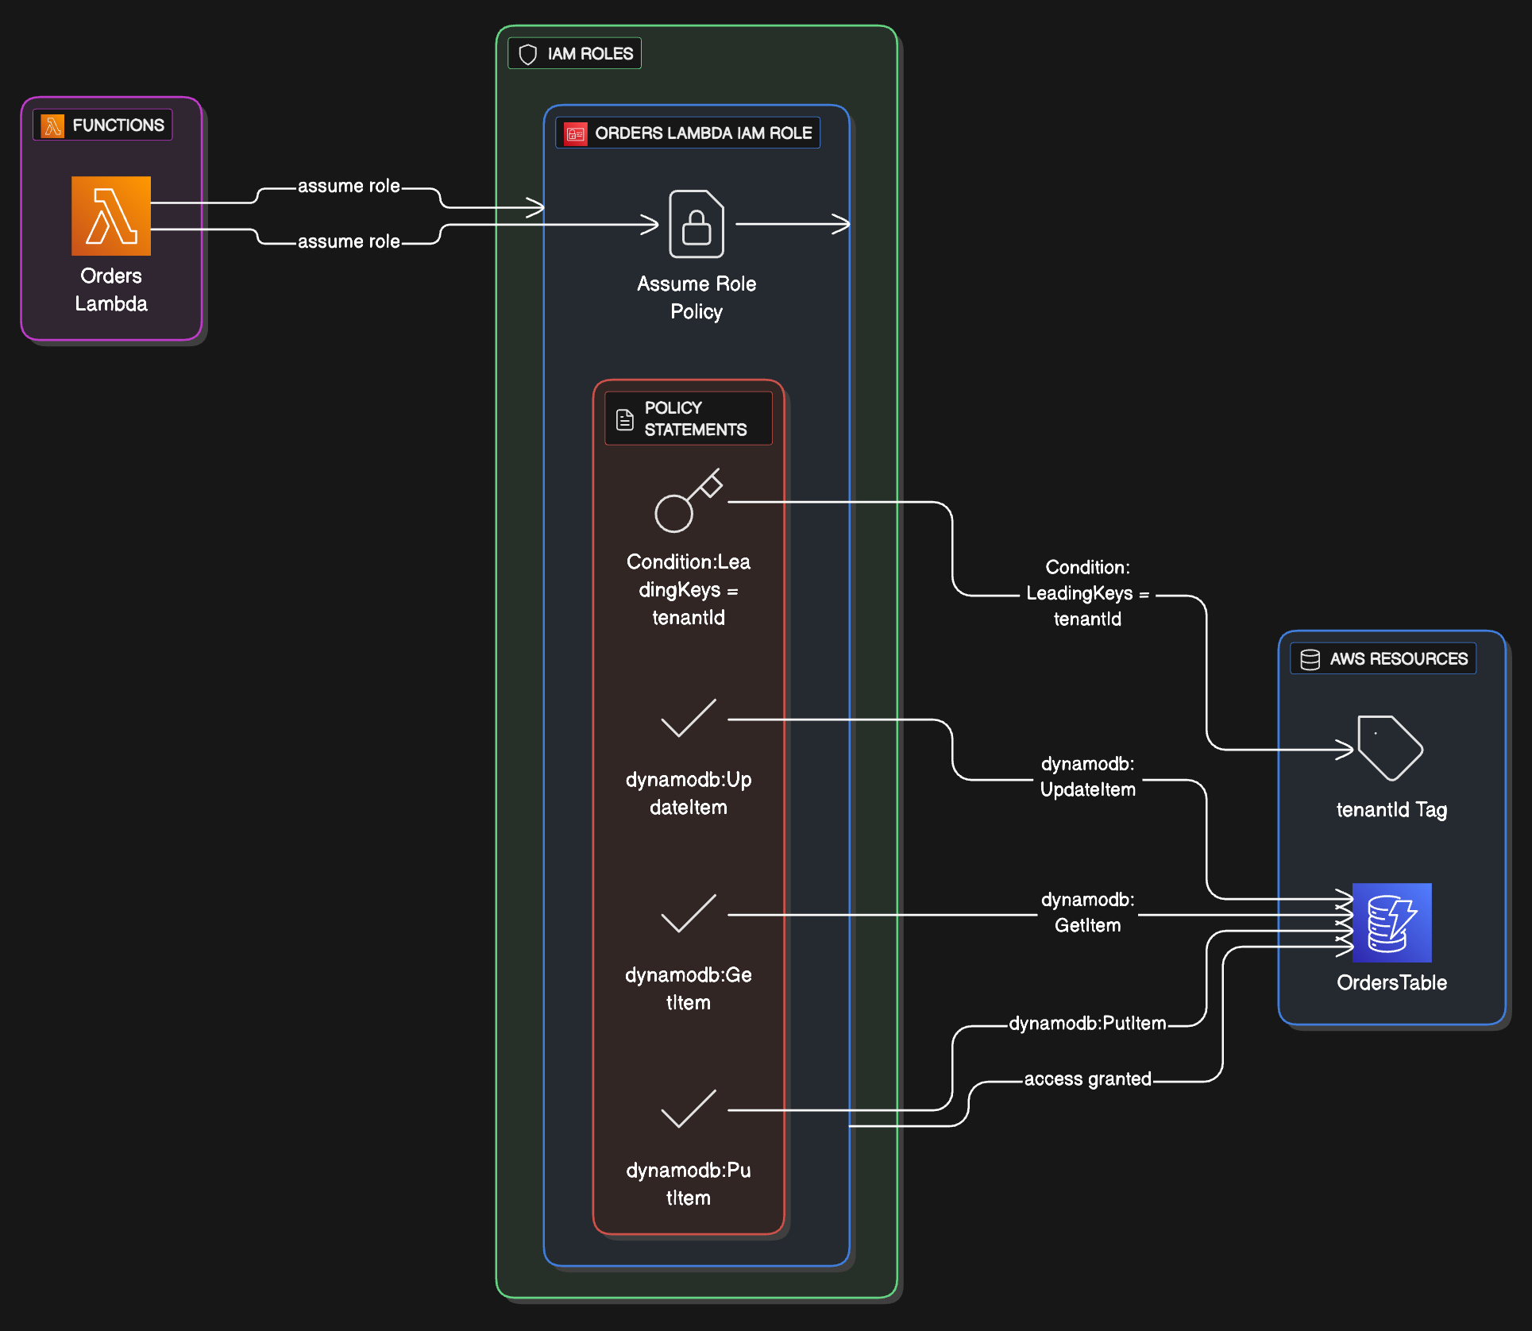Click the red icon in Orders Lambda IAM Role header
The image size is (1532, 1331).
576,133
